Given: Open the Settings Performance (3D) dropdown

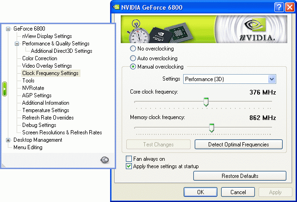Looking at the screenshot, I should click(272, 79).
